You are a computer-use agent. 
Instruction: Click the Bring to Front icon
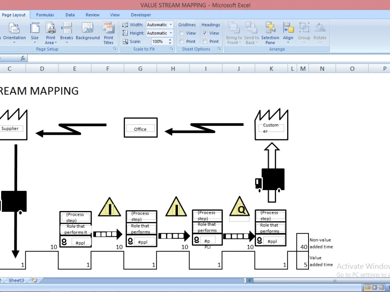(234, 27)
